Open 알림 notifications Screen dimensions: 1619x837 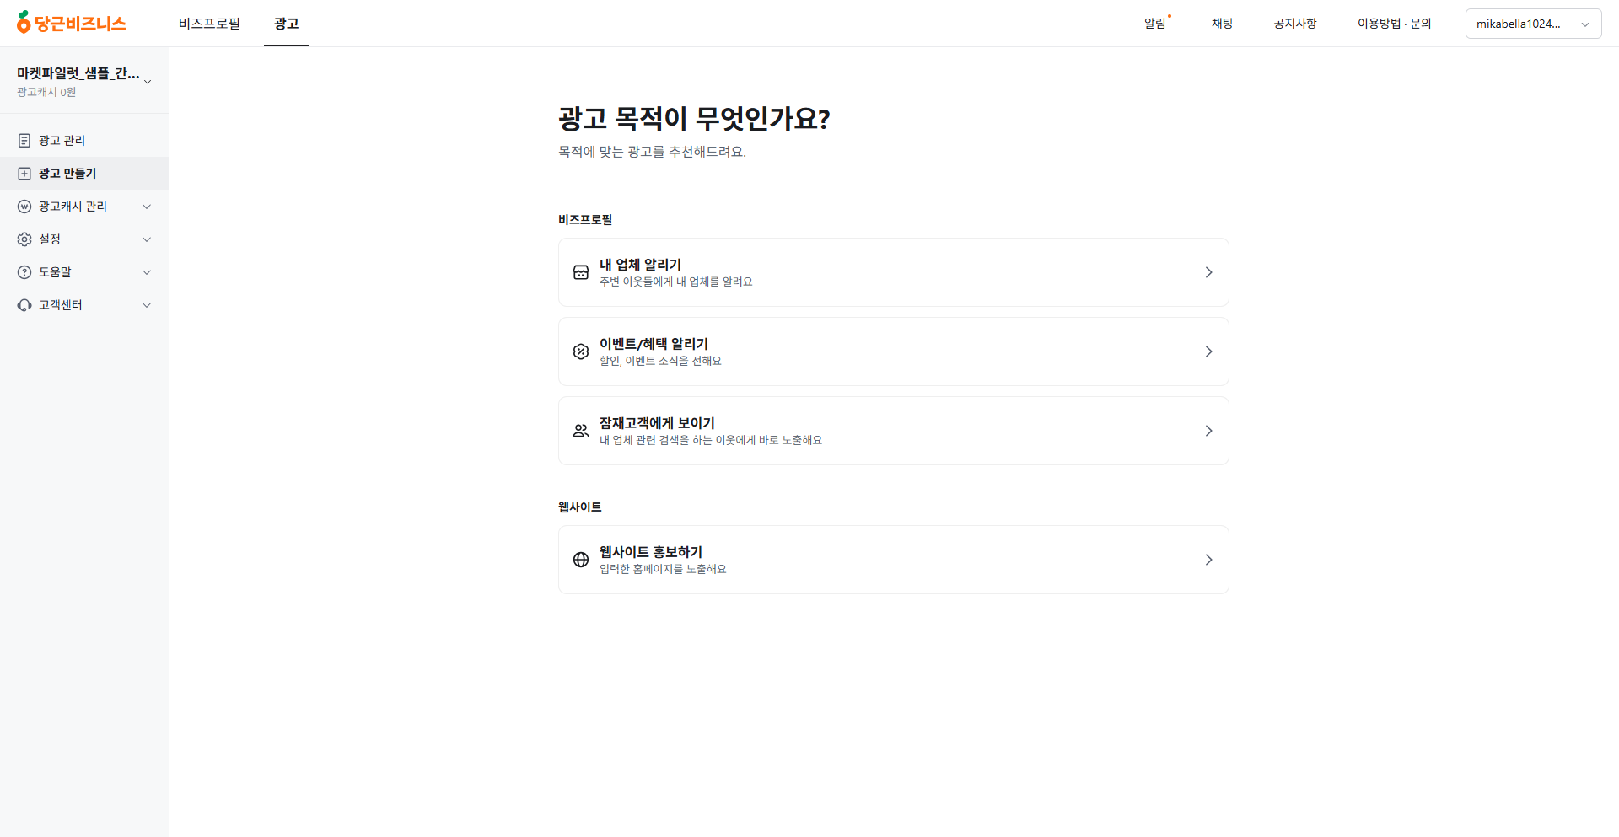[1155, 24]
